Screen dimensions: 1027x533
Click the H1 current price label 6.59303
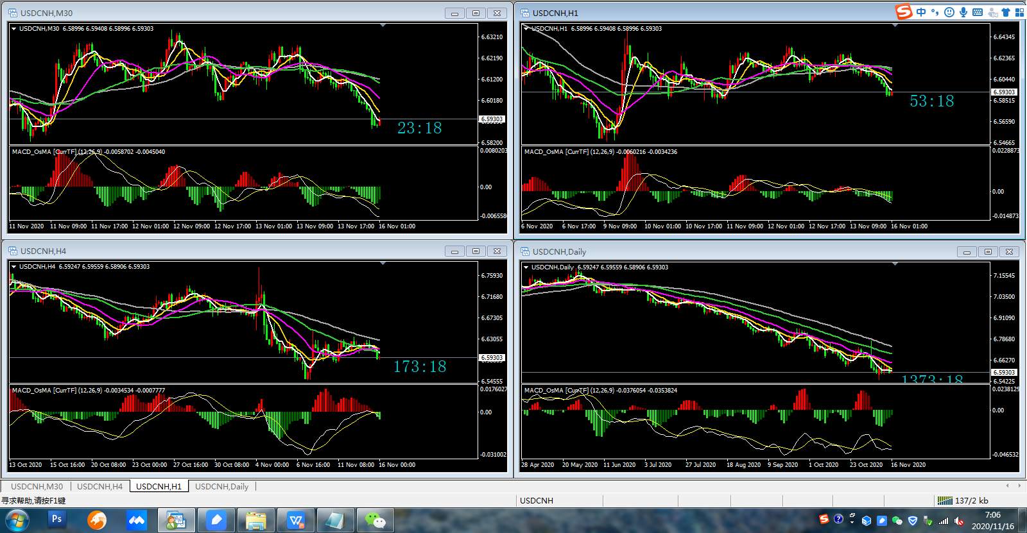1005,92
